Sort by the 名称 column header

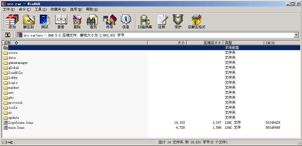tap(75, 43)
